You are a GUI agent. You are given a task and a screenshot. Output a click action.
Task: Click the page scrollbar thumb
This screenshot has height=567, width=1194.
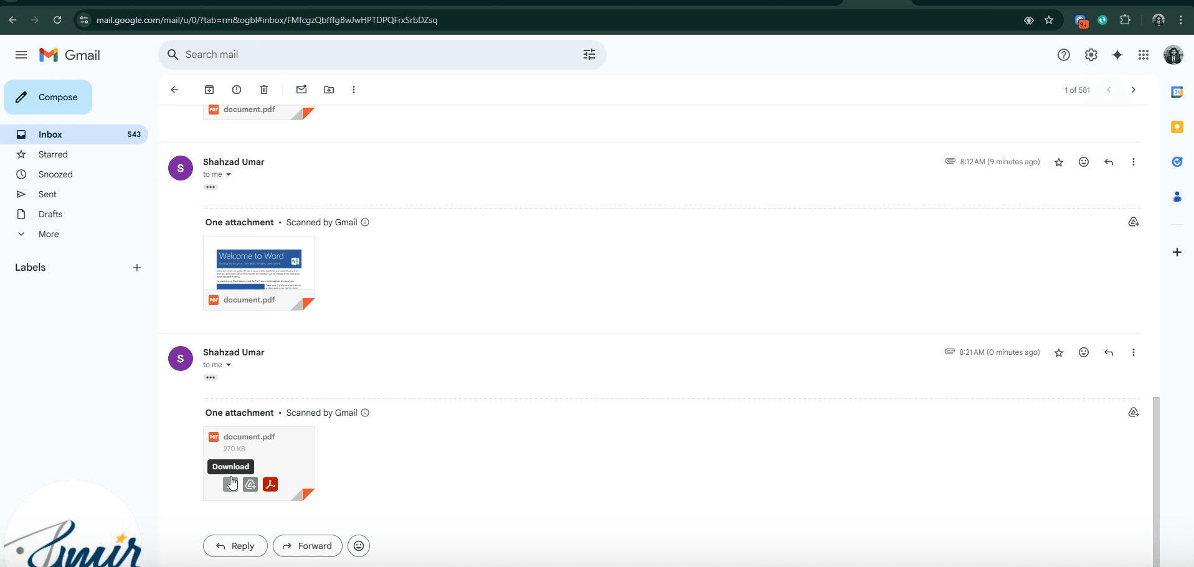[1156, 482]
